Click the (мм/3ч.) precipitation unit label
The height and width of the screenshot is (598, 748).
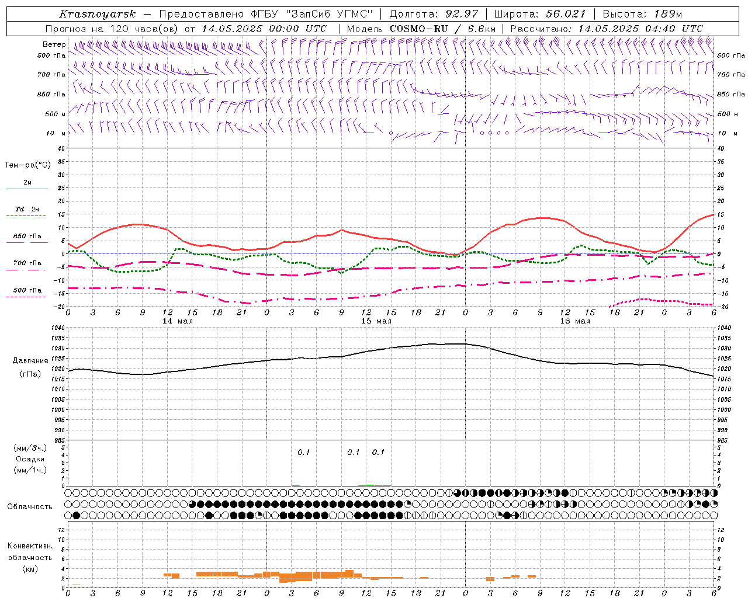[30, 448]
